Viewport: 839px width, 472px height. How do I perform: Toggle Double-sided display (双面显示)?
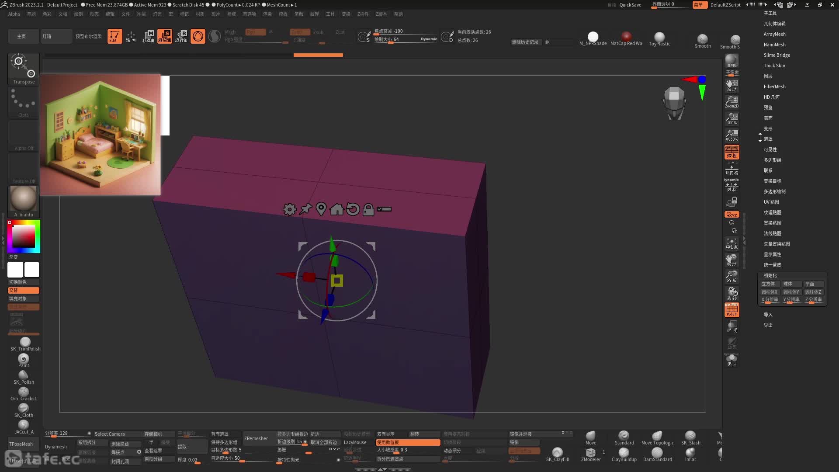tap(392, 434)
